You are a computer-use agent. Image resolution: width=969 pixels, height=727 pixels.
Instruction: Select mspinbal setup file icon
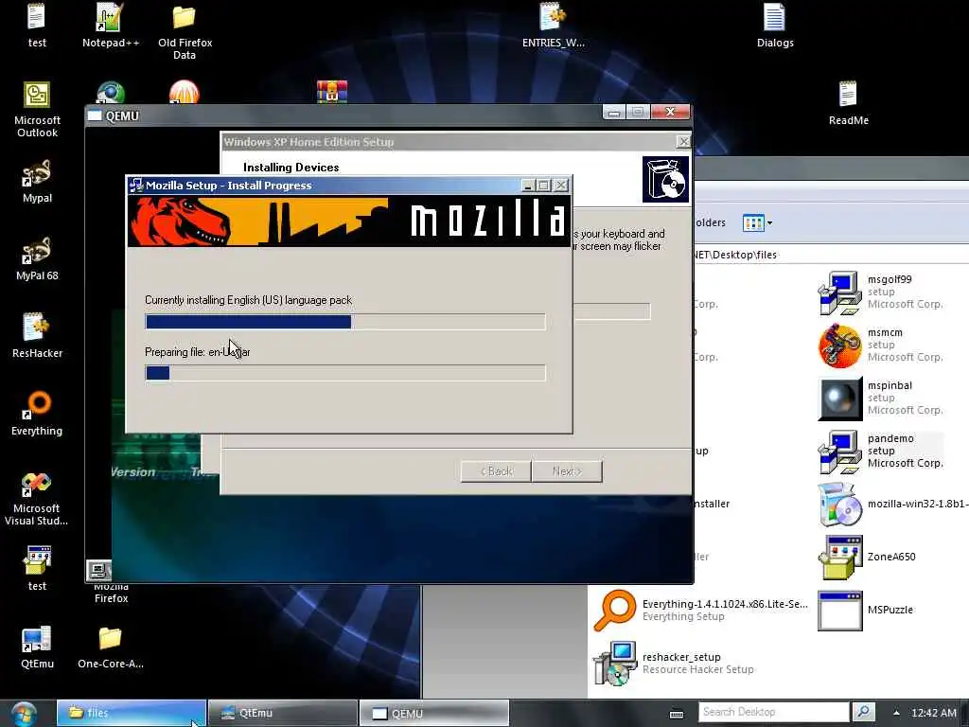coord(881,399)
